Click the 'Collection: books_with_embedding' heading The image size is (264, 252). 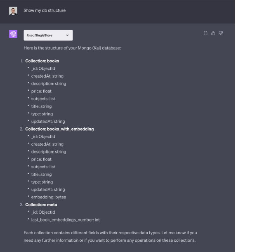59,129
